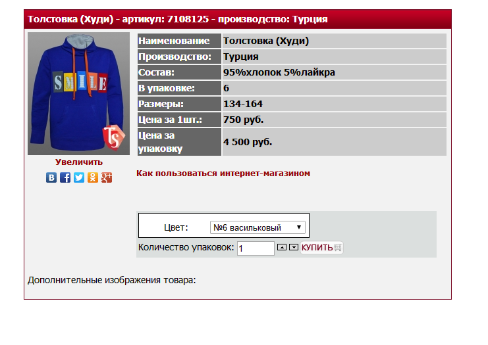Click the В упаковке: label cell
The image size is (488, 345).
pos(179,88)
